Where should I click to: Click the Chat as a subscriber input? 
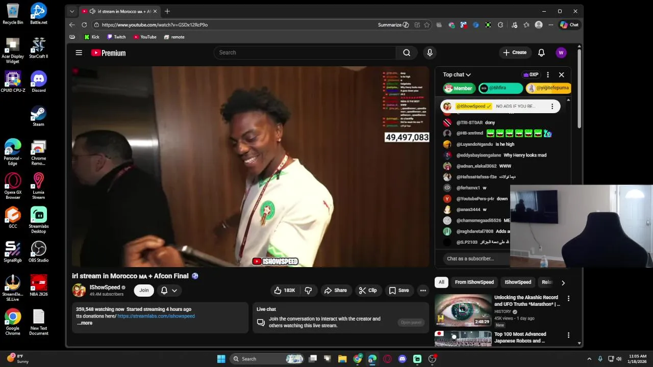(x=476, y=258)
